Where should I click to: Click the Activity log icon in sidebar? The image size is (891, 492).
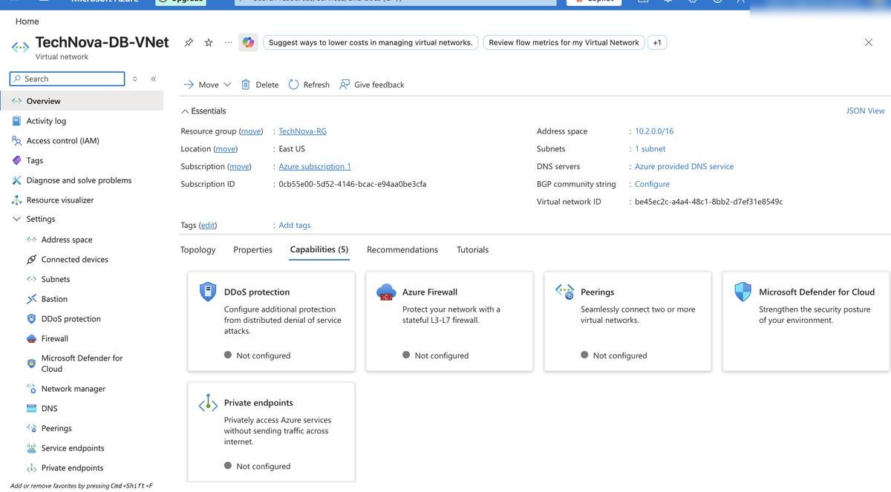(x=16, y=121)
